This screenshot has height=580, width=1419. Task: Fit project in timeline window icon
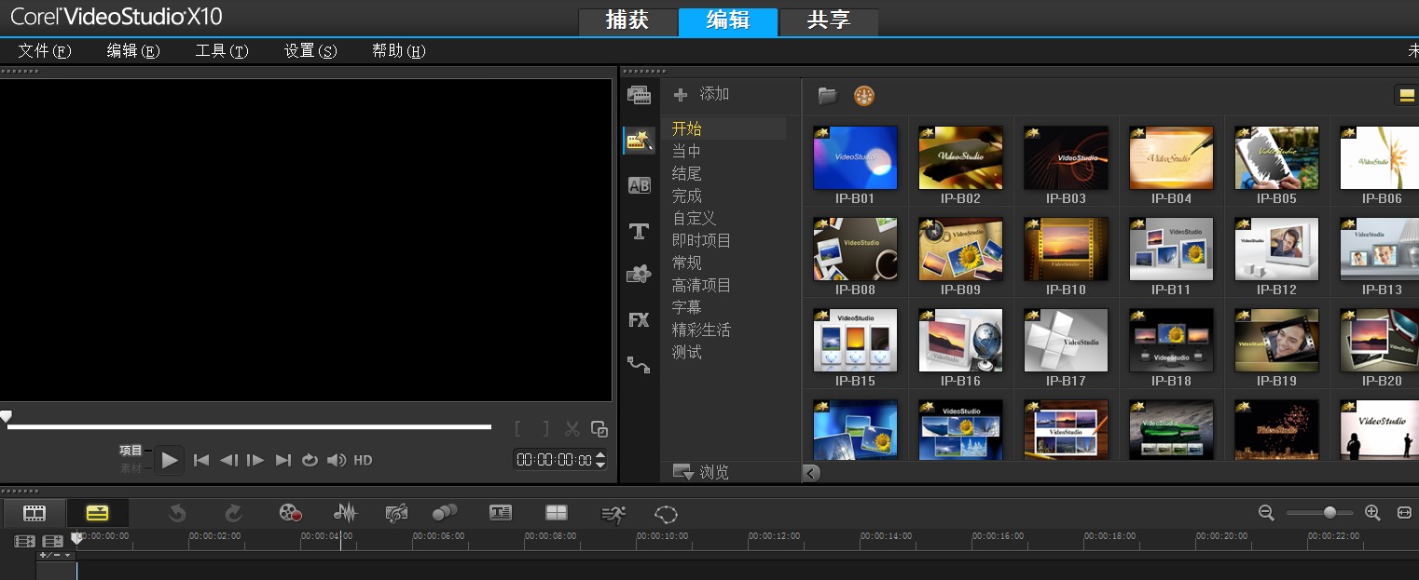(1404, 512)
